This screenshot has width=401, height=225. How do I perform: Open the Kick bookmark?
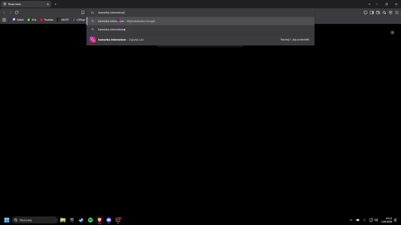[32, 20]
